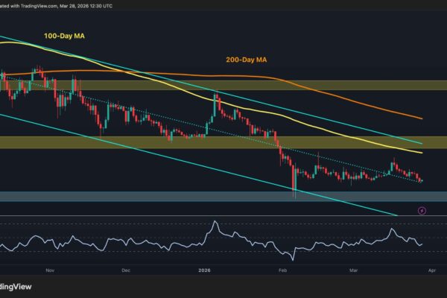Click the January peak of the RSI line
447x298 pixels.
point(215,222)
